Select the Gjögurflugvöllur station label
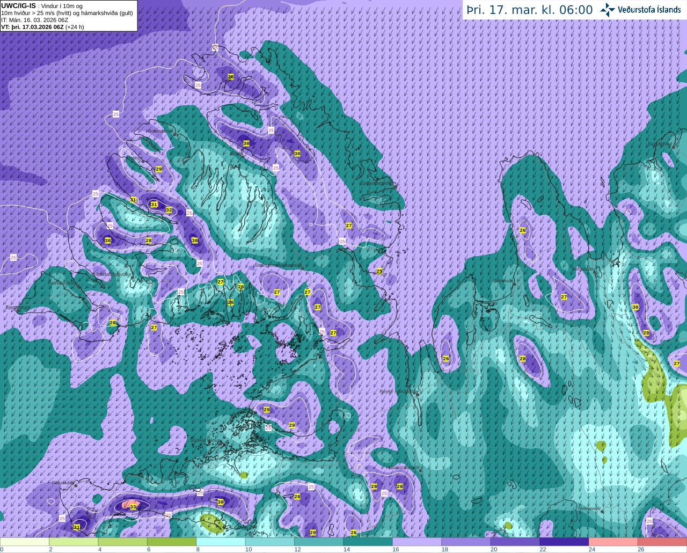This screenshot has height=553, width=687. click(376, 183)
